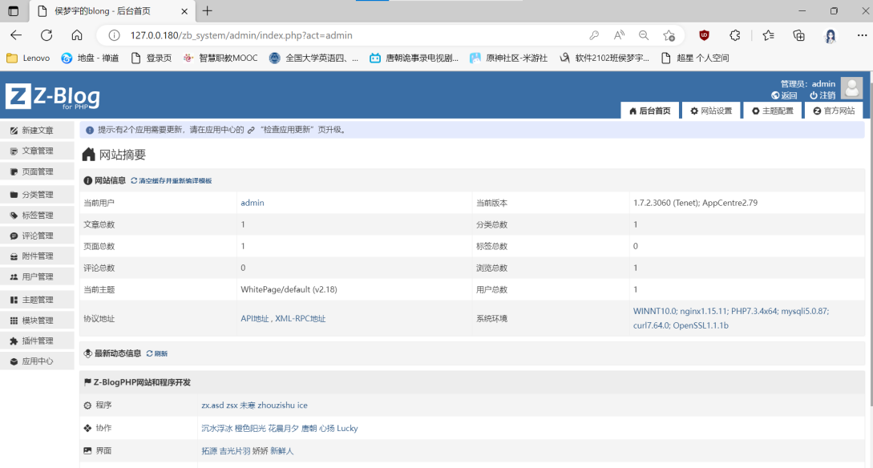Viewport: 873px width, 468px height.
Task: Click the admin avatar image
Action: click(851, 88)
